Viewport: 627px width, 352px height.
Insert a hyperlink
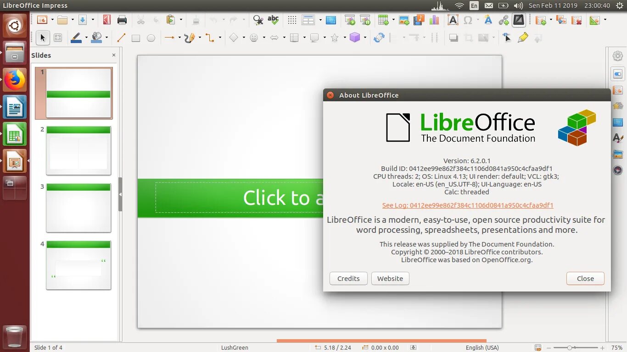pos(504,20)
